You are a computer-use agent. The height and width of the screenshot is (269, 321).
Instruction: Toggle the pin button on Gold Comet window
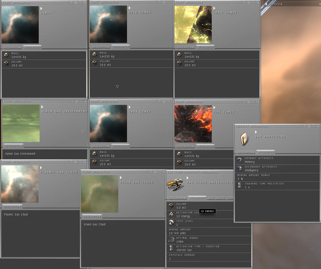coord(164,2)
